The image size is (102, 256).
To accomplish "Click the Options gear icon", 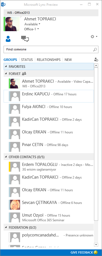I will [92, 37].
